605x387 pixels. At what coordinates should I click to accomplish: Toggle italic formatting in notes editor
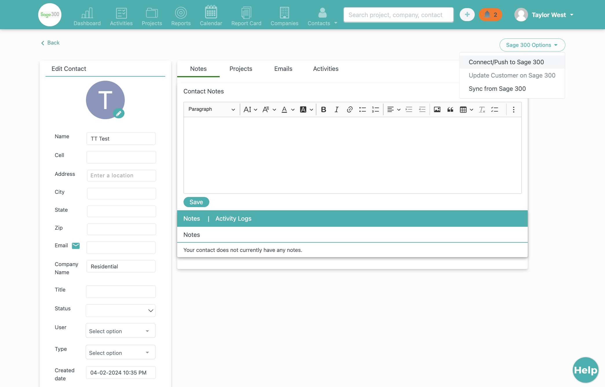point(336,109)
